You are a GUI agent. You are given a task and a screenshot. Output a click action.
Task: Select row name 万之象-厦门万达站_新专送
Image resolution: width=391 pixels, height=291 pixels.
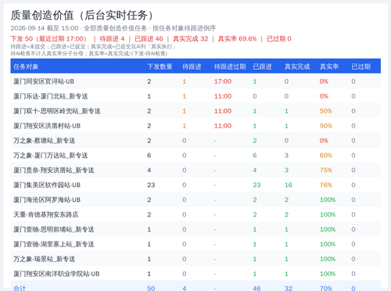tap(51, 156)
